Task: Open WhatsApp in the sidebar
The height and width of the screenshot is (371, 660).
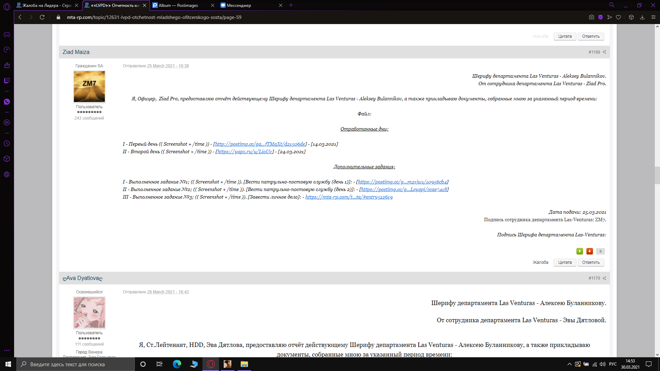Action: tap(7, 102)
